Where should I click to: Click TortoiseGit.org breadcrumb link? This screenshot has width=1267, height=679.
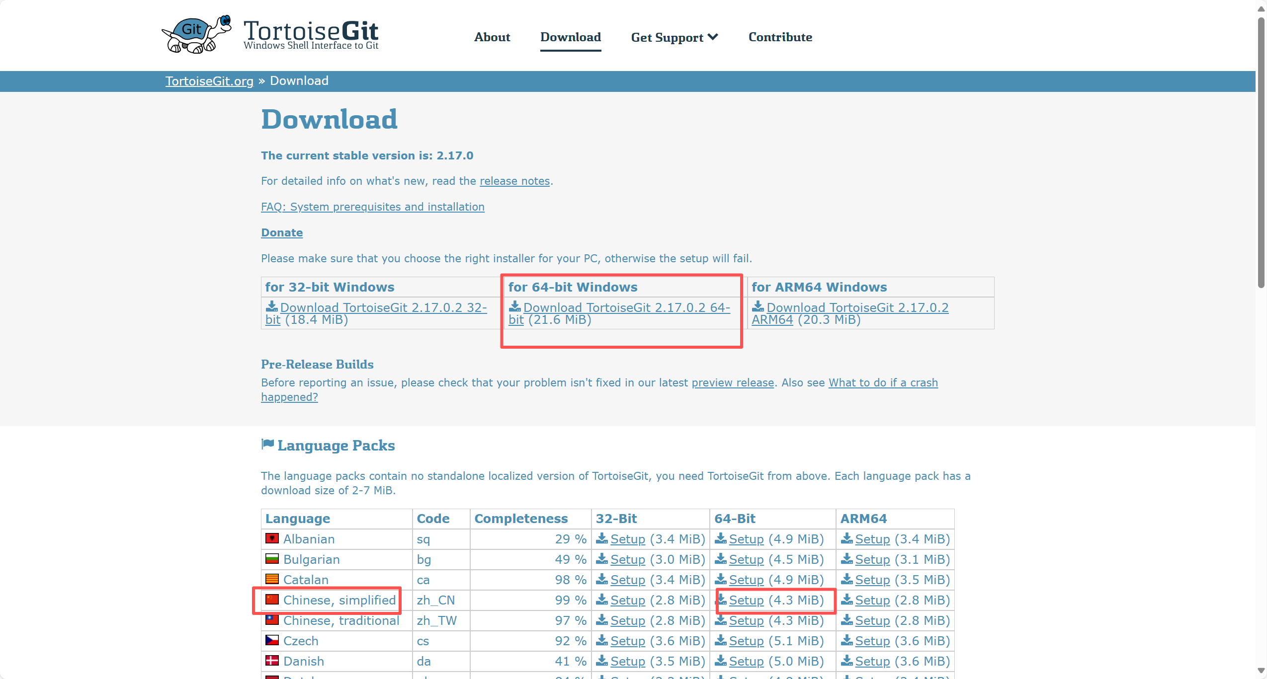coord(209,81)
